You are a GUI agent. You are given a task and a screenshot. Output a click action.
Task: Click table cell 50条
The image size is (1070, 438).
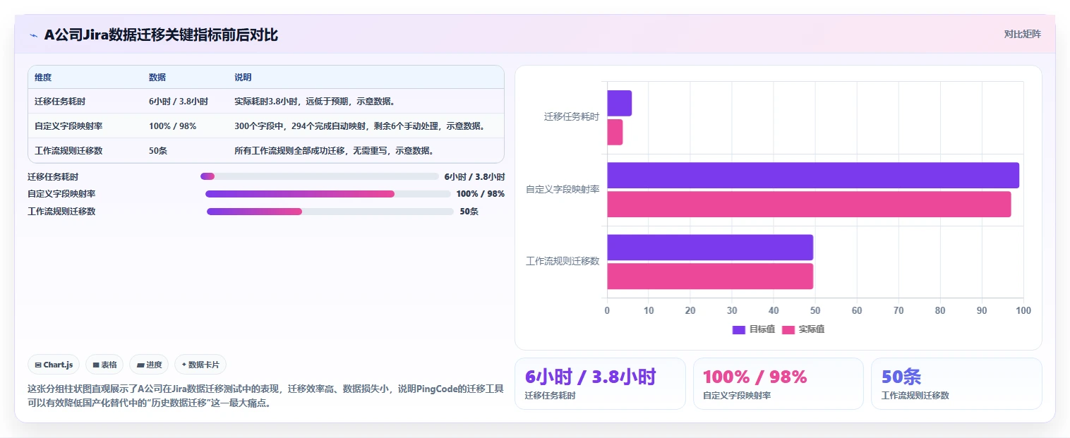click(158, 151)
